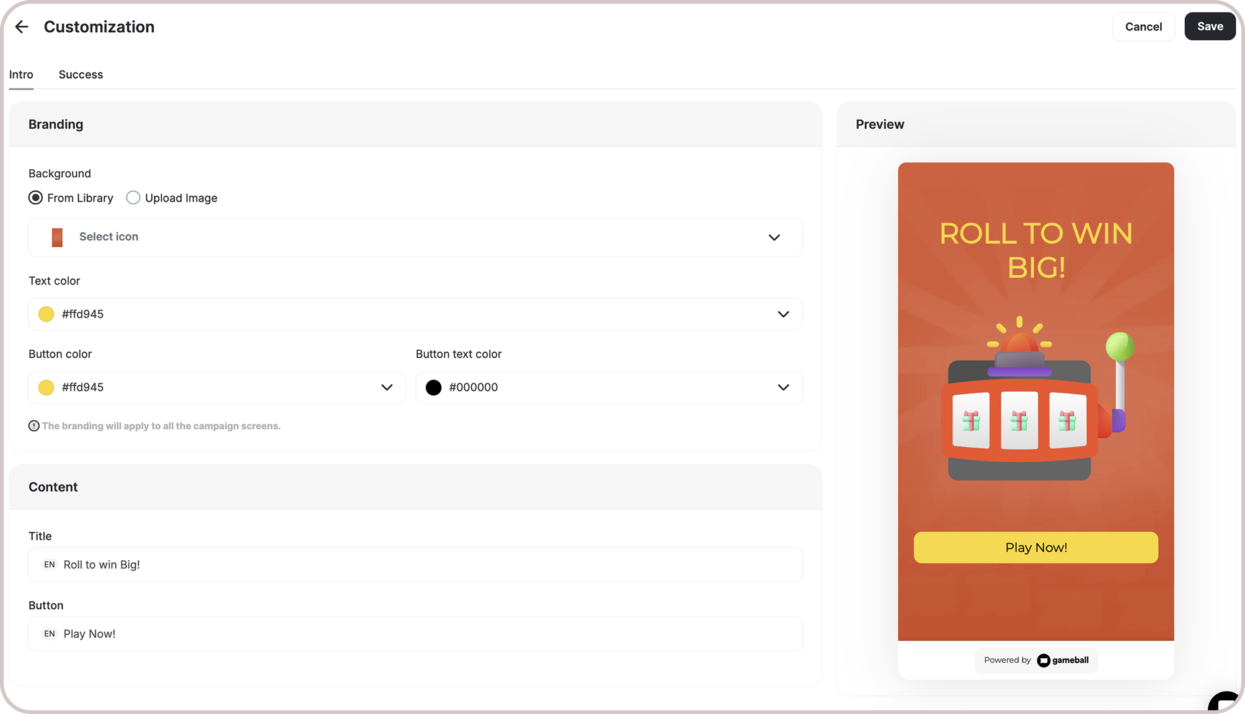Click the orange background thumbnail icon
The height and width of the screenshot is (714, 1245).
click(57, 237)
